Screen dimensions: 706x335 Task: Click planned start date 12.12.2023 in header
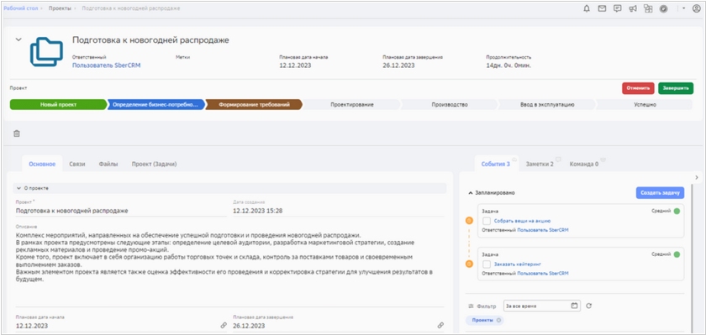(295, 65)
